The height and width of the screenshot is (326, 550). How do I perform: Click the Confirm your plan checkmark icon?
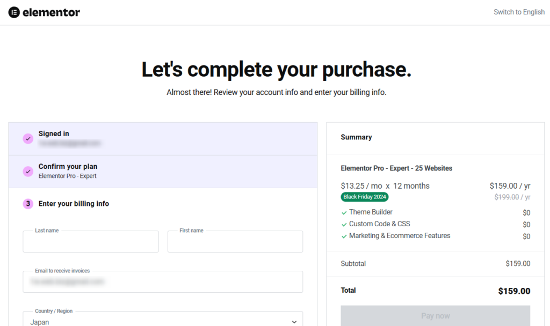(x=28, y=172)
